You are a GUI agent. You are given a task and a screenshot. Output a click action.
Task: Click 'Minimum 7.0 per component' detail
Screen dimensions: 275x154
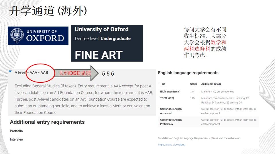coord(217,92)
